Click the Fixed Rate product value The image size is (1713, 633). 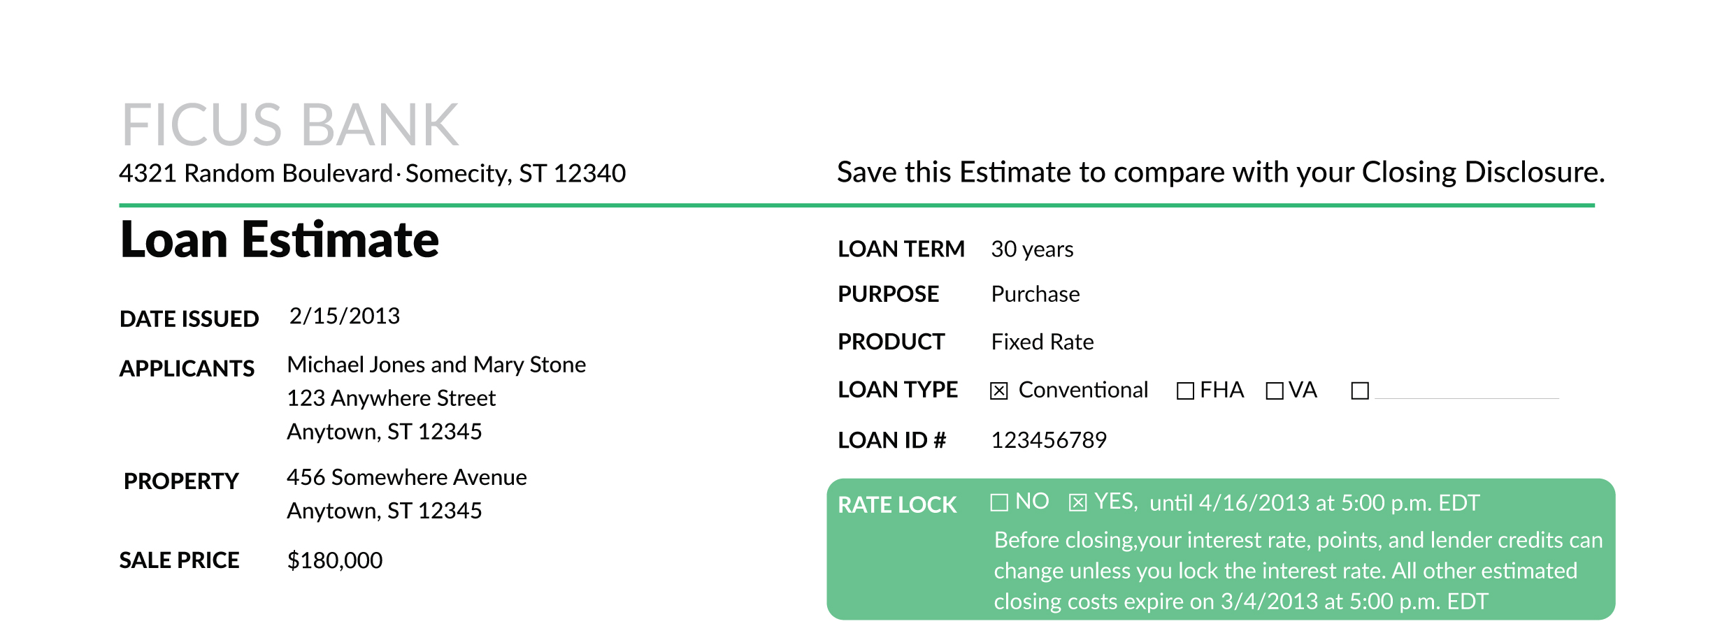point(1042,342)
